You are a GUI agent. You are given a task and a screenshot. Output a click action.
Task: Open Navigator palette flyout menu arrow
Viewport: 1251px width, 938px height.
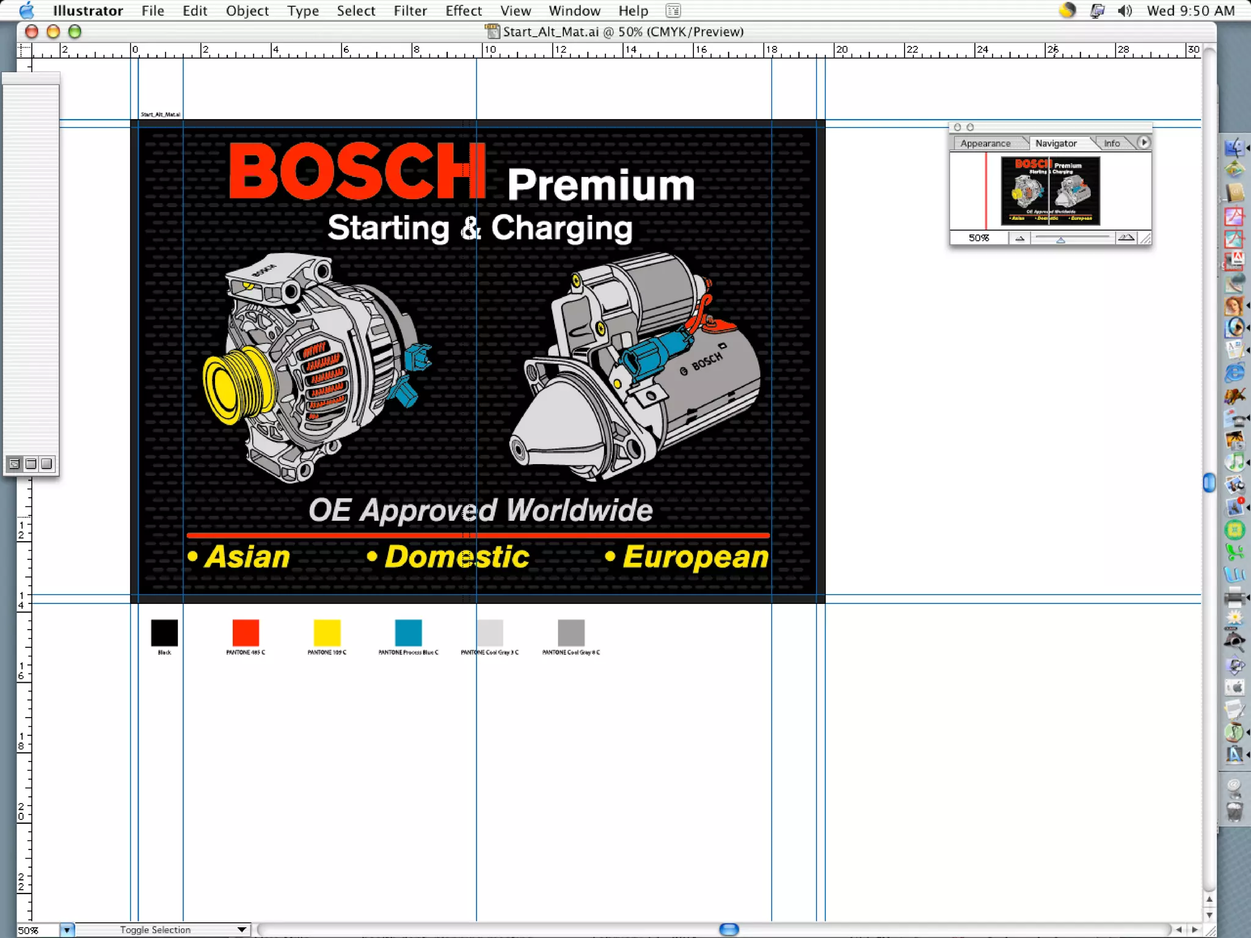1143,142
